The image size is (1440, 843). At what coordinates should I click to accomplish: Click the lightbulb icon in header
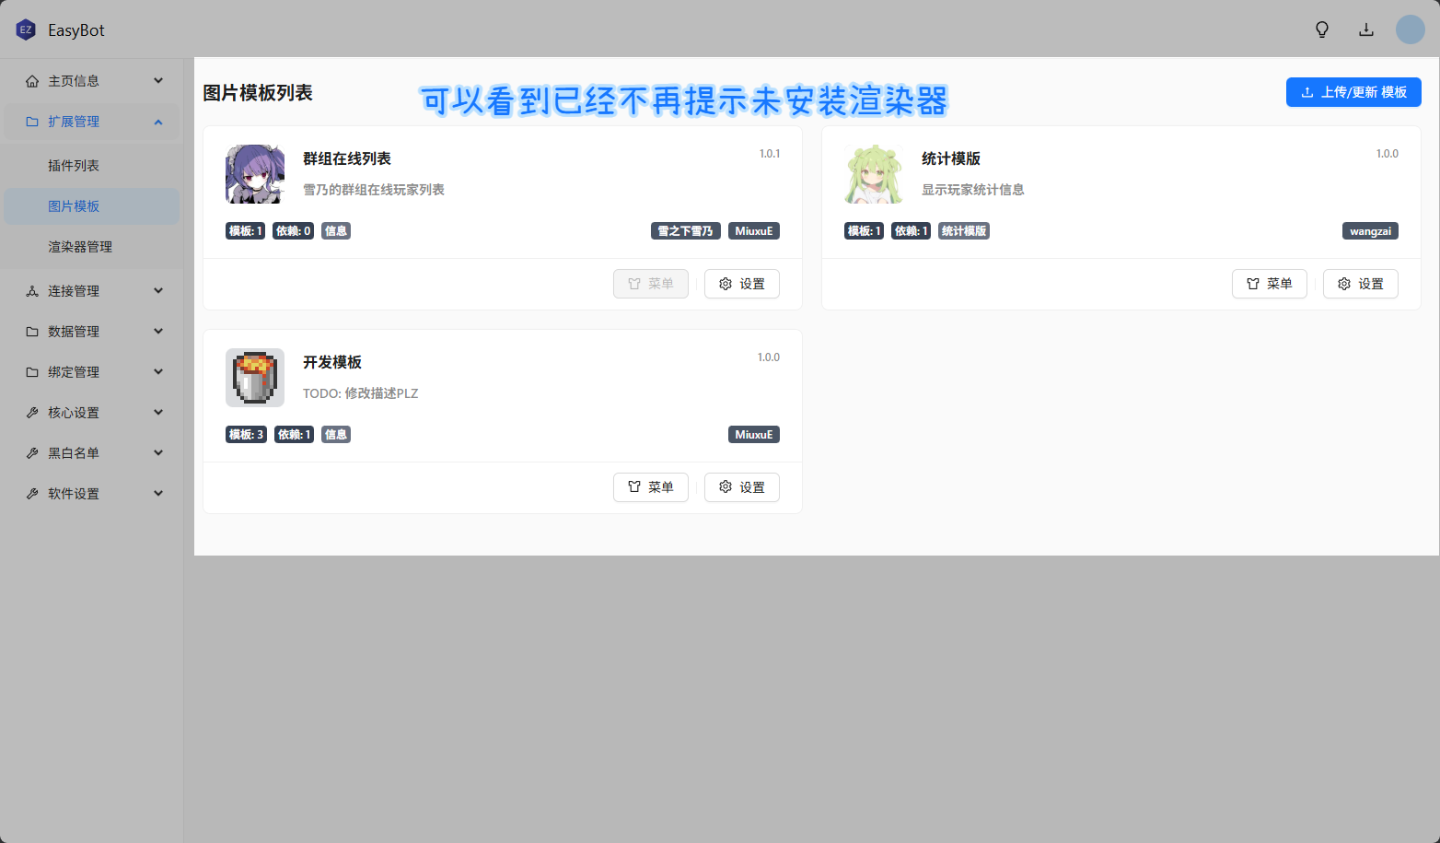pyautogui.click(x=1322, y=29)
